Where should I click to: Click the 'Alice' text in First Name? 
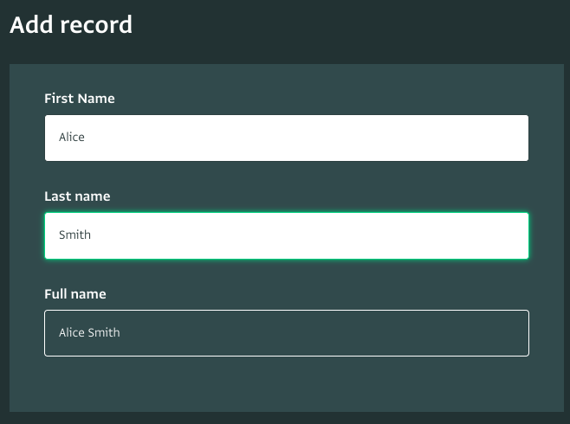tap(72, 138)
